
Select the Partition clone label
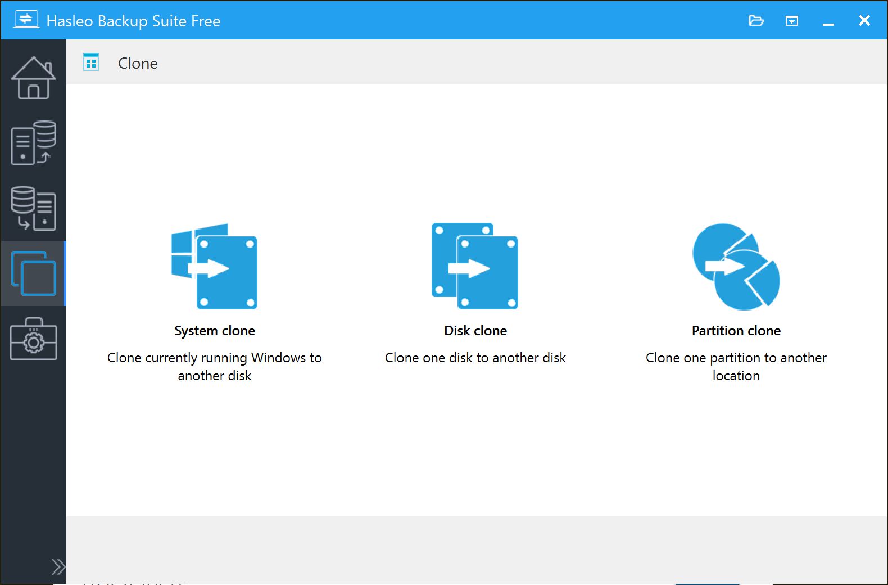pyautogui.click(x=736, y=331)
